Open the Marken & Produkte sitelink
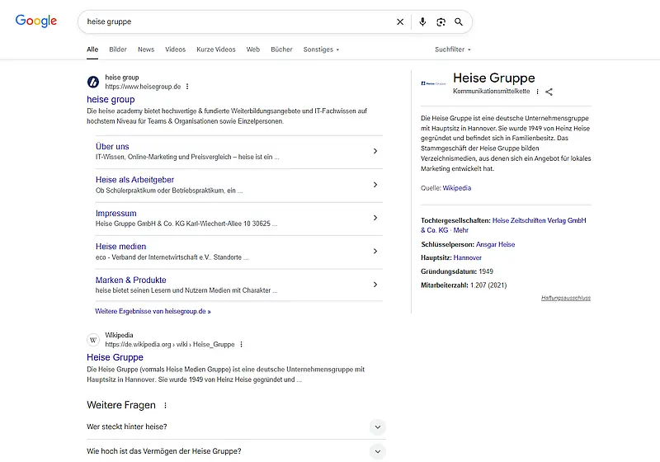The height and width of the screenshot is (462, 660). click(131, 280)
